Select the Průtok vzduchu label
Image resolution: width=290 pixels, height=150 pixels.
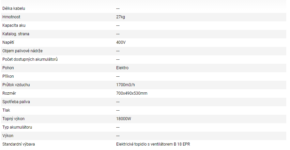18,85
